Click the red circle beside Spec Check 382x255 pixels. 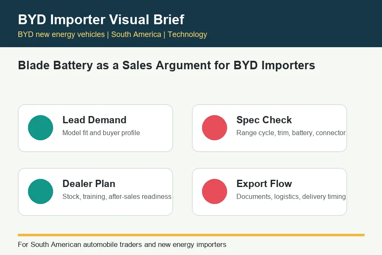coord(214,127)
